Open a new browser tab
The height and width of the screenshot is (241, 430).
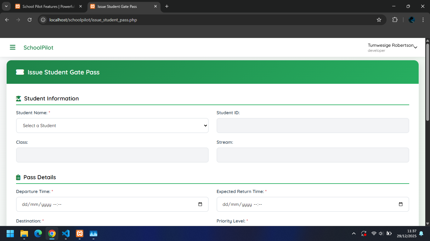[x=167, y=6]
